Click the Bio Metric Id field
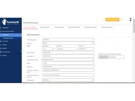The width and height of the screenshot is (135, 101). click(68, 56)
